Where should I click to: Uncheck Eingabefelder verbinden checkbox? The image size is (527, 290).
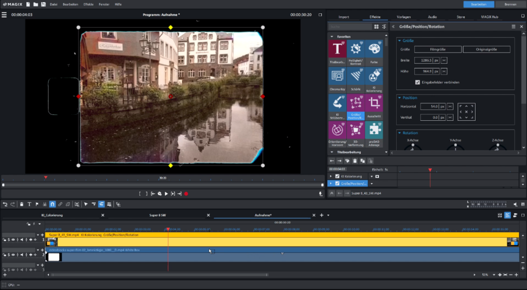click(417, 82)
